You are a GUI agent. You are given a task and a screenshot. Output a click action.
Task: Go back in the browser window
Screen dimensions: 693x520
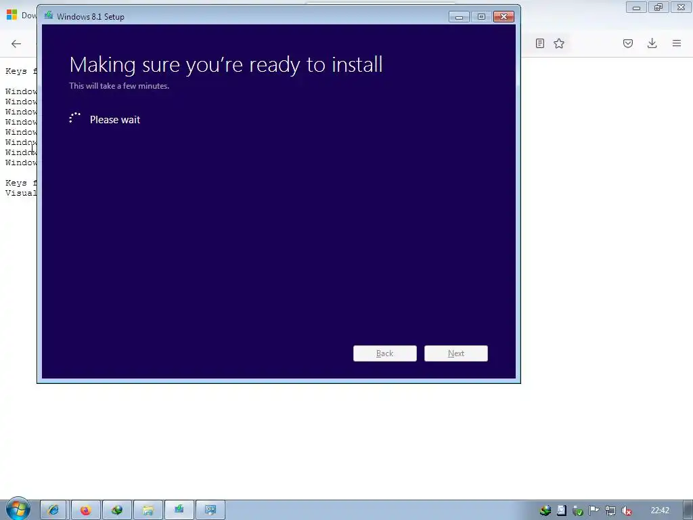coord(16,43)
